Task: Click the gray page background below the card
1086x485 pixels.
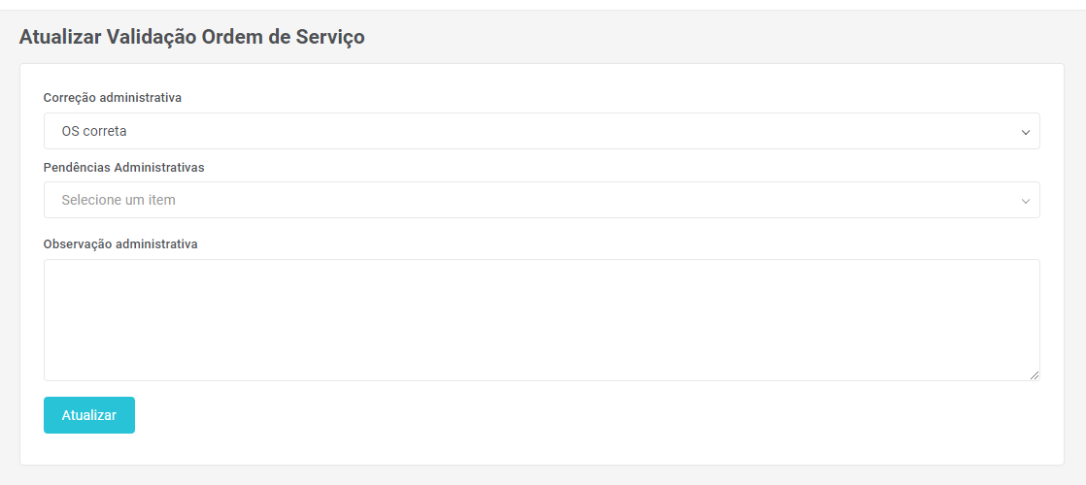Action: [542, 475]
